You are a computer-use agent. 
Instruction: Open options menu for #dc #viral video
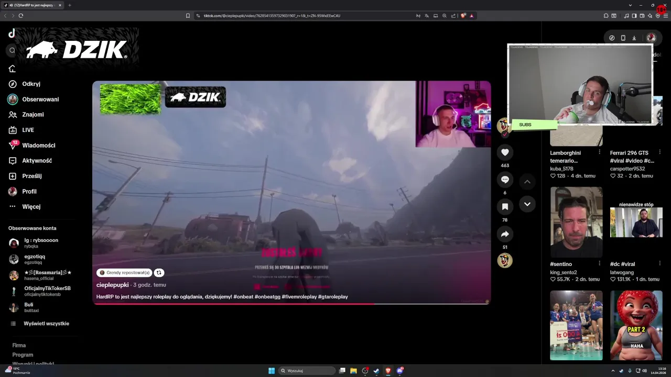tap(659, 264)
